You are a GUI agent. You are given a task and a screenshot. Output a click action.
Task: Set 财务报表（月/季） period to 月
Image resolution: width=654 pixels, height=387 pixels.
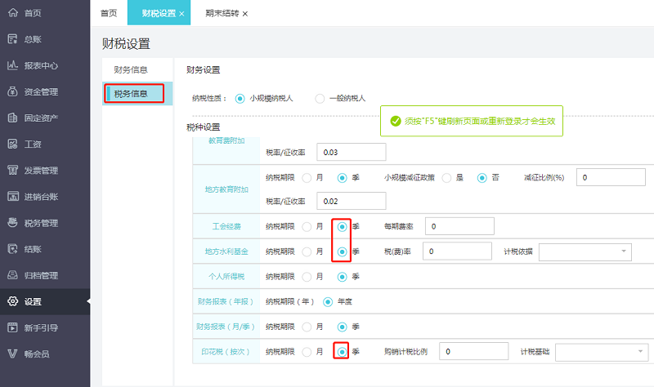point(307,327)
